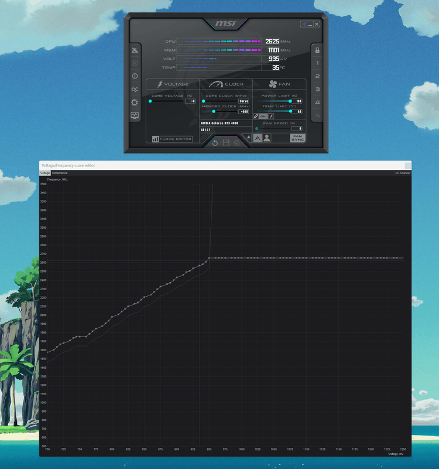Screen dimensions: 439x469
Task: Click the Core Clock 'Curve' value field
Action: 243,101
